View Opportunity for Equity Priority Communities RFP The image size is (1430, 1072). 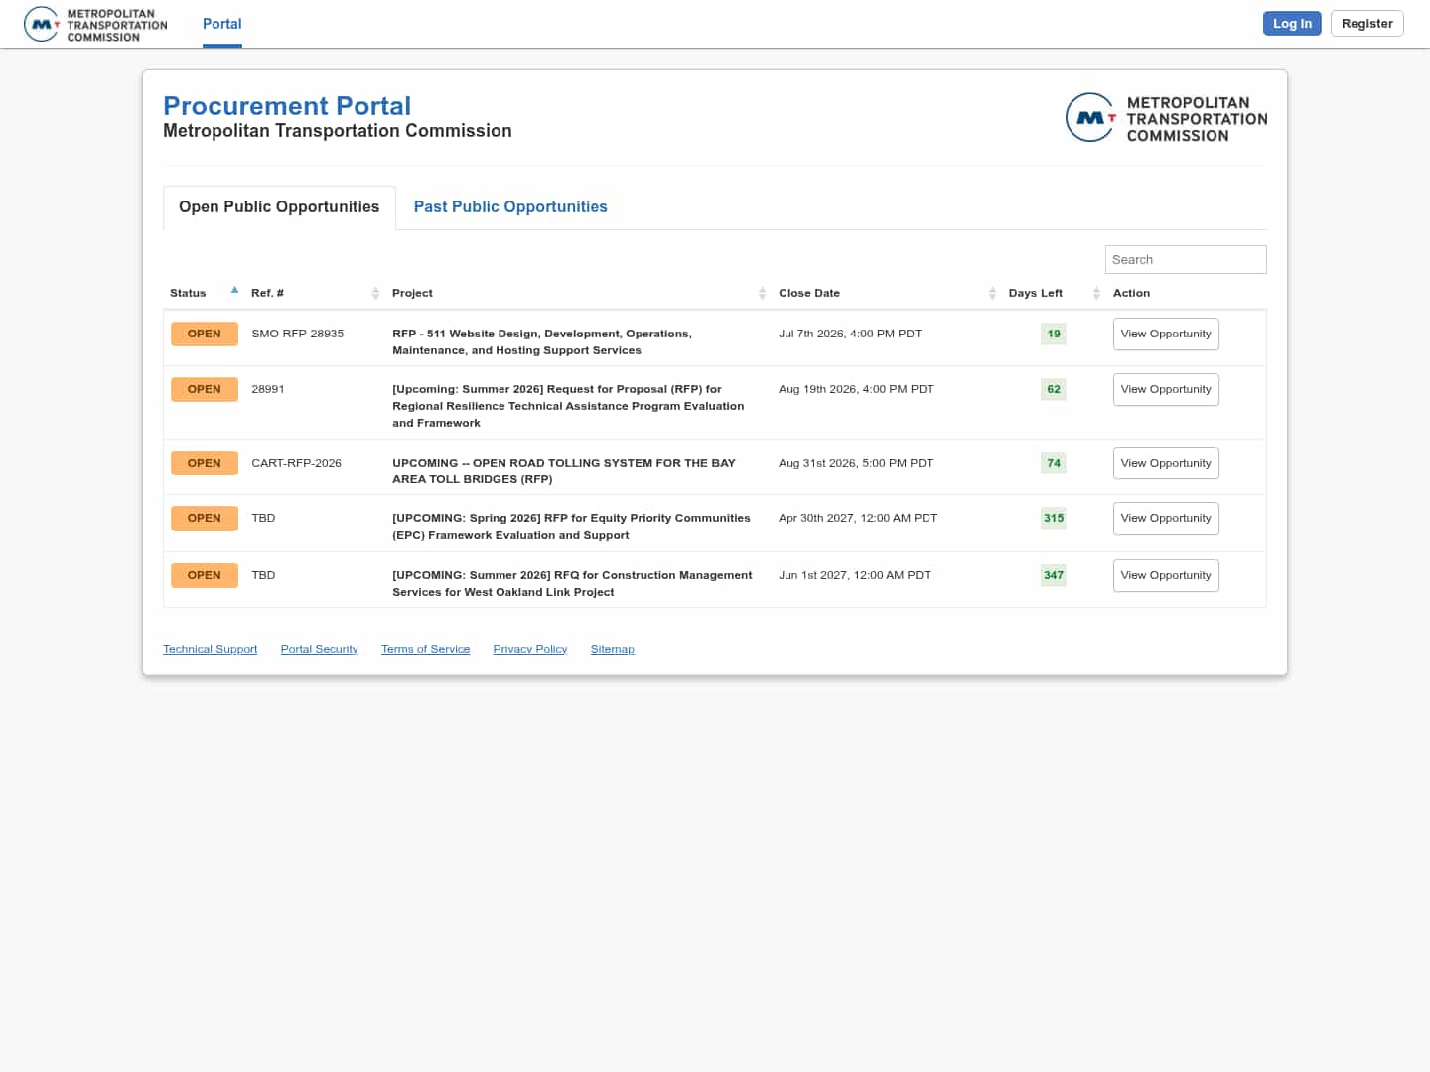point(1166,518)
